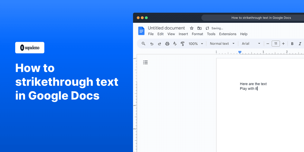Viewport: 304px width, 152px height.
Task: Select the Paint format tool
Action: click(183, 44)
